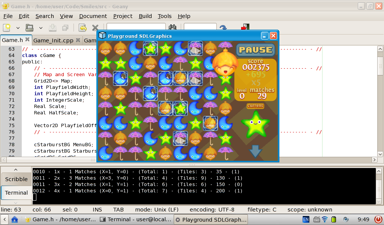The height and width of the screenshot is (225, 384).
Task: Select the Terminal tab in bottom panel
Action: coord(16,193)
